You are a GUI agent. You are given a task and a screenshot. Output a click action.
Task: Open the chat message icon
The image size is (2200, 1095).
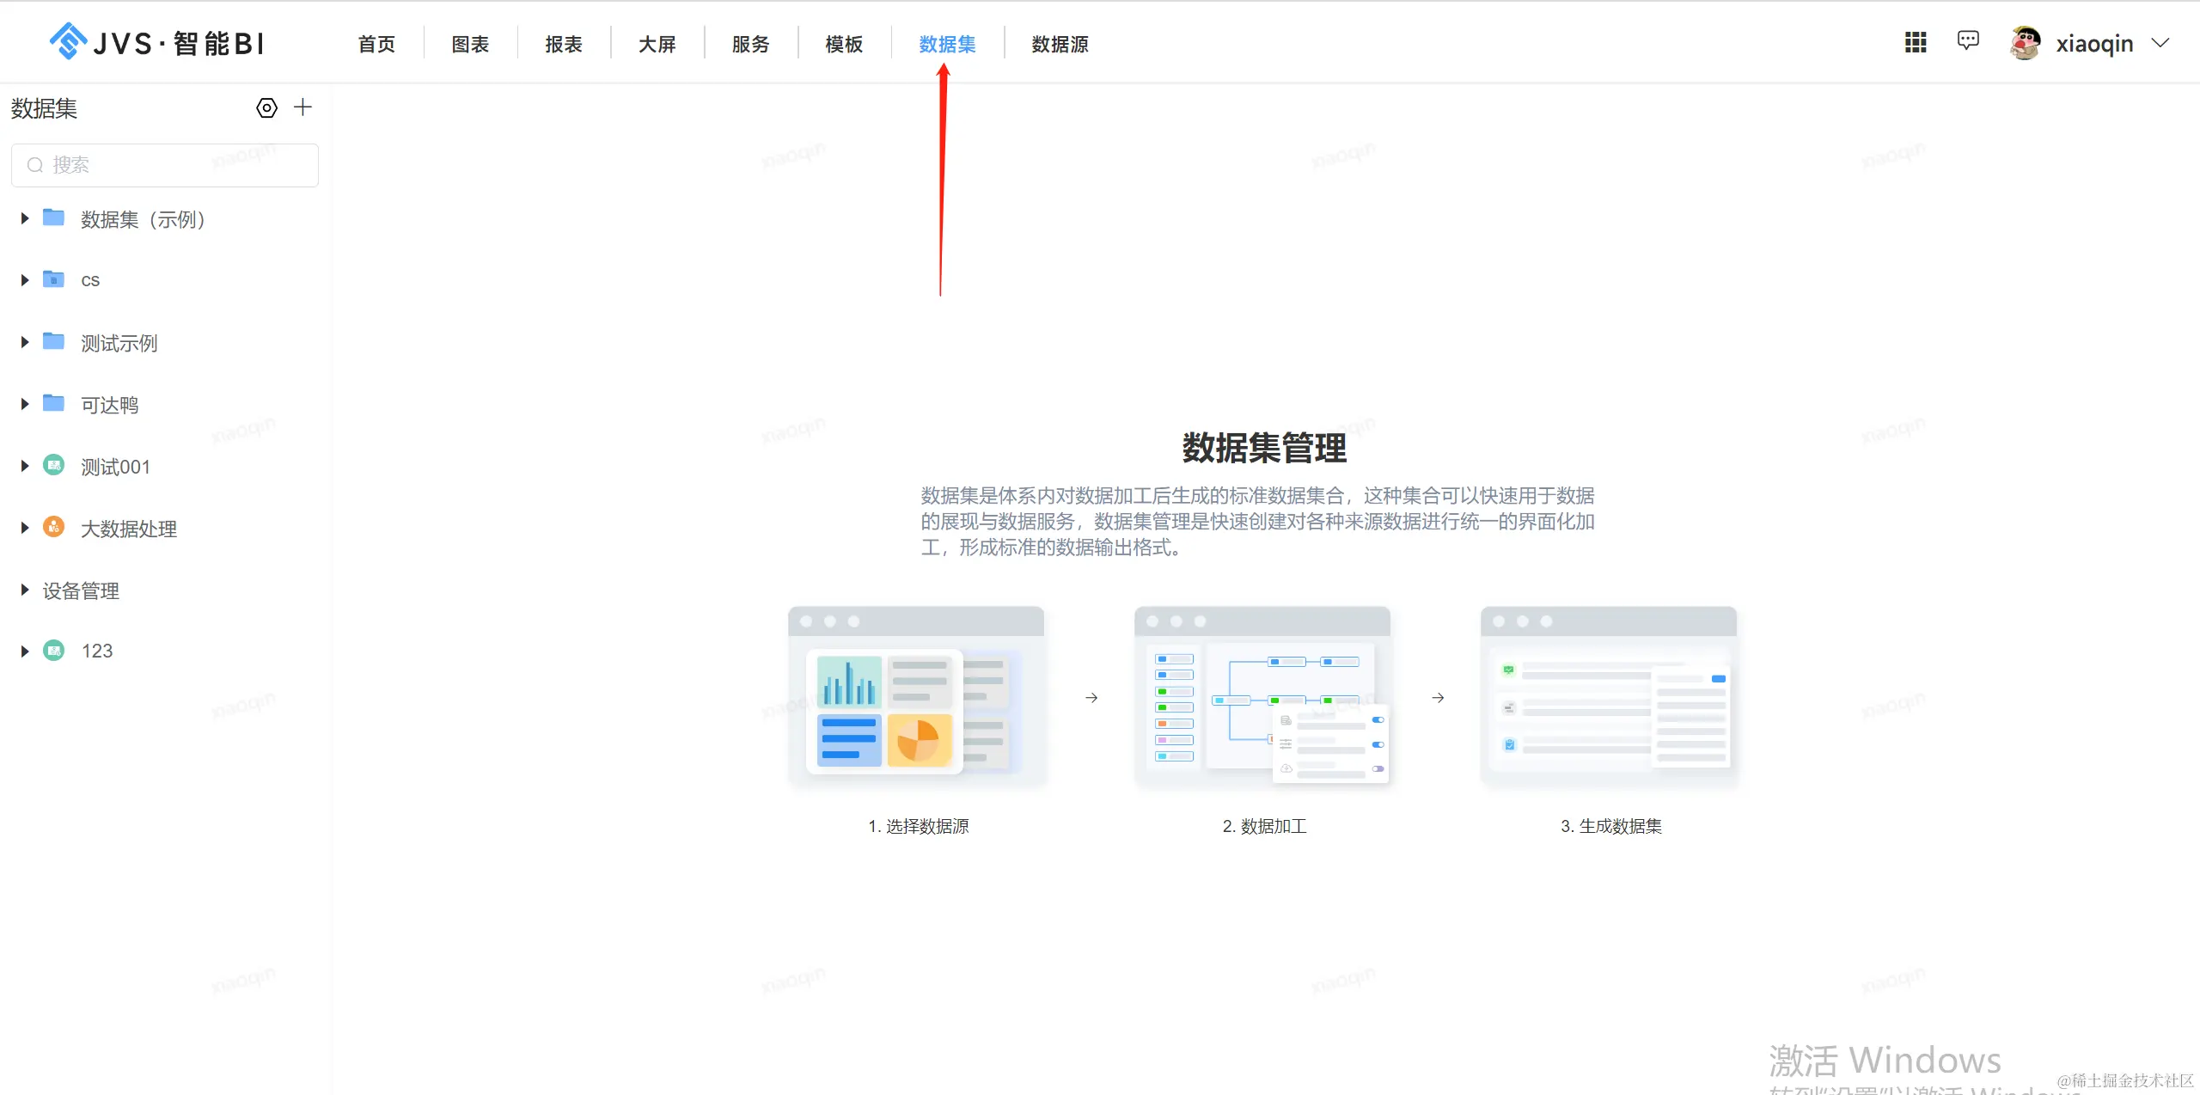1968,40
